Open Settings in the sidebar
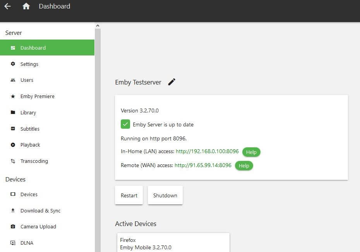360x252 pixels. pyautogui.click(x=47, y=64)
